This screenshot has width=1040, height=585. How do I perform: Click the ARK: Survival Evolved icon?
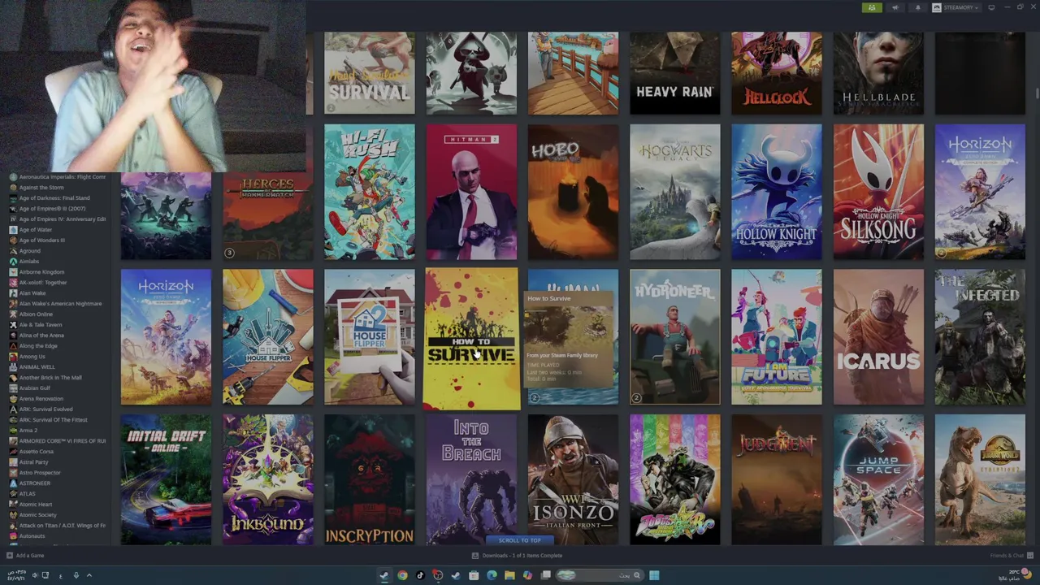point(13,409)
